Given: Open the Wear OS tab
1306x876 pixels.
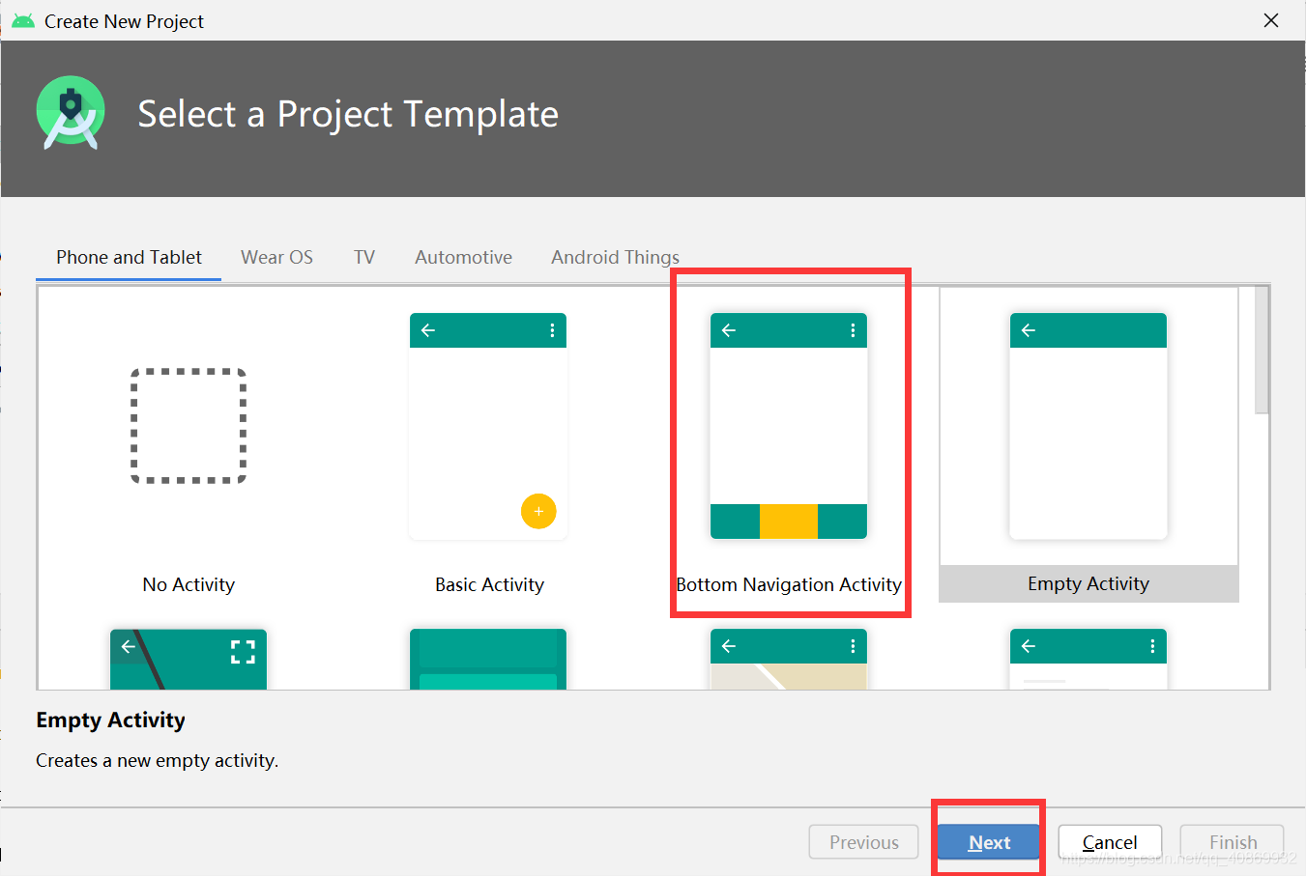Looking at the screenshot, I should point(276,257).
